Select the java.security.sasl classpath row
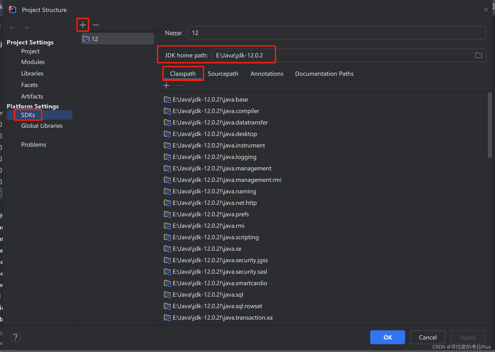The width and height of the screenshot is (495, 352). tap(324, 272)
